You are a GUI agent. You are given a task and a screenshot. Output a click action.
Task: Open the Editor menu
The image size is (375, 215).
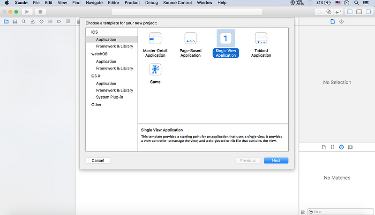pos(113,3)
